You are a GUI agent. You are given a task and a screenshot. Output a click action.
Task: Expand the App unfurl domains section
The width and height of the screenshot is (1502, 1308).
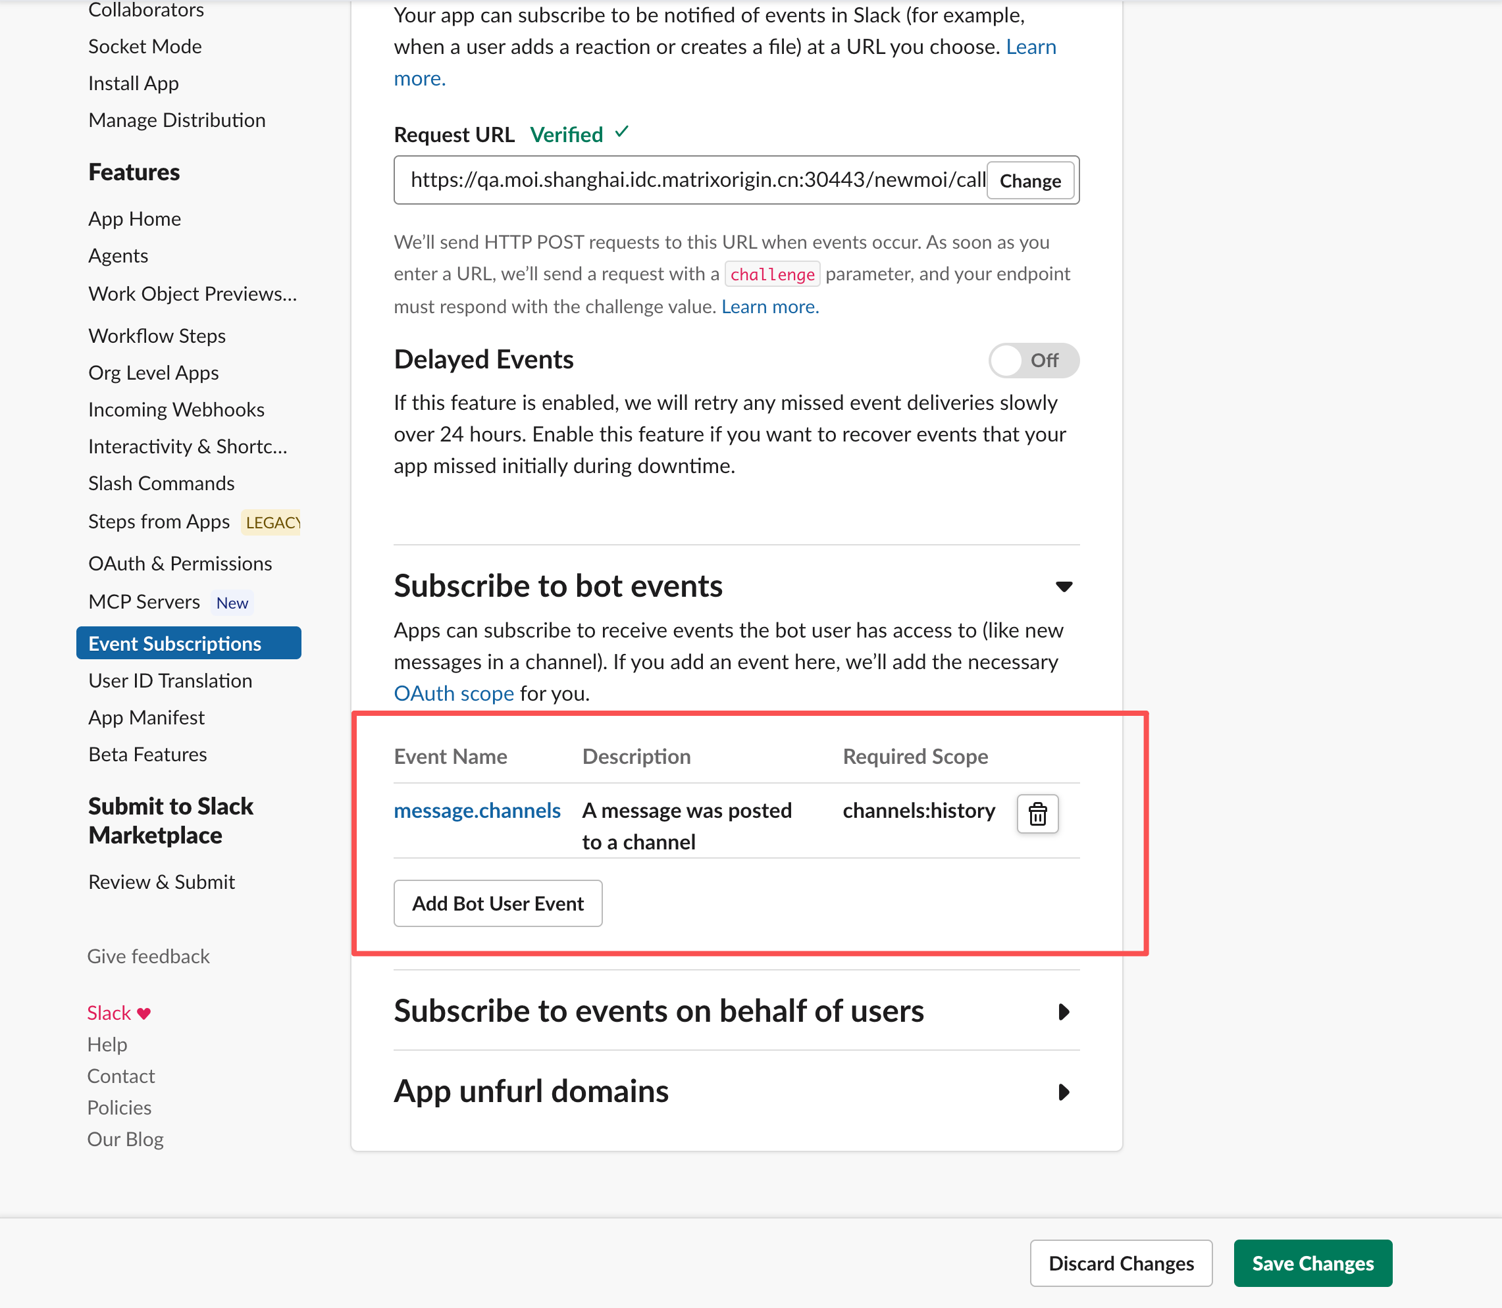1064,1092
